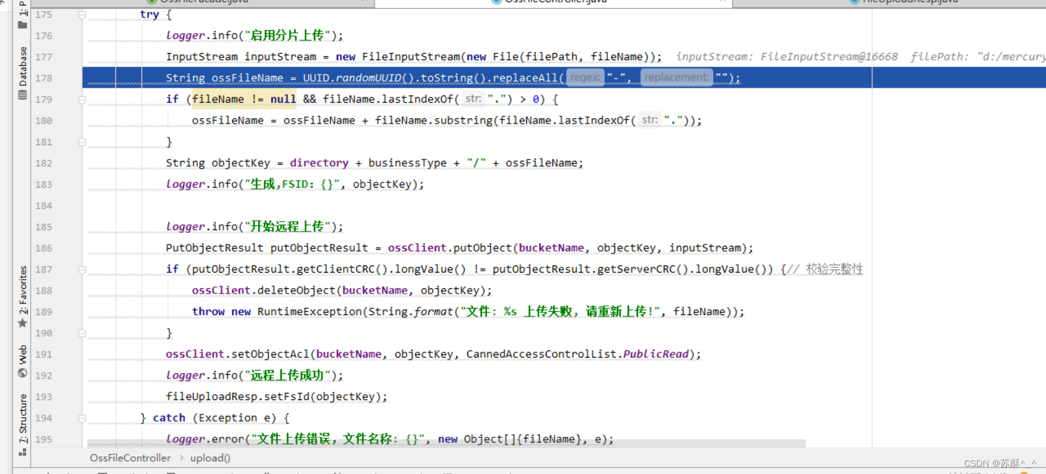The height and width of the screenshot is (474, 1046).
Task: Open the Structure tool window
Action: [22, 424]
